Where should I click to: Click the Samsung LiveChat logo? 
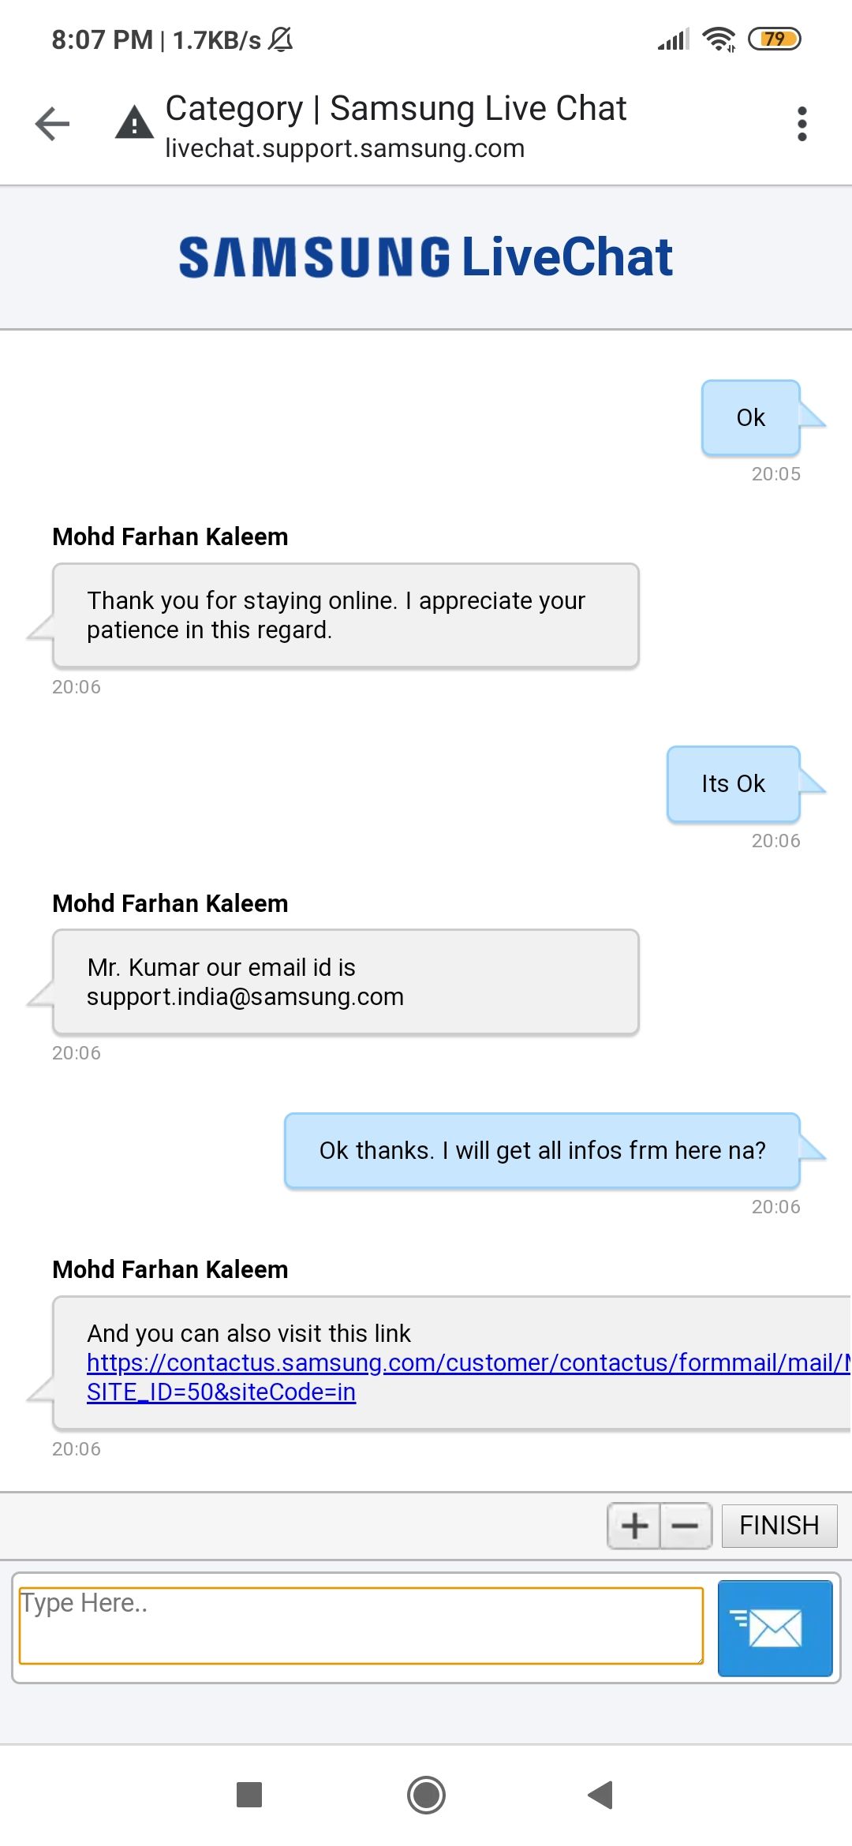tap(426, 257)
